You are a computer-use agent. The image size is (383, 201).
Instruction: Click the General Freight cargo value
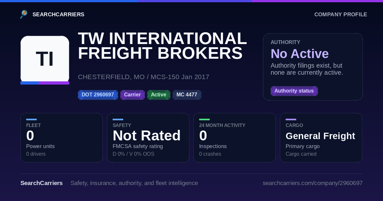tap(320, 136)
